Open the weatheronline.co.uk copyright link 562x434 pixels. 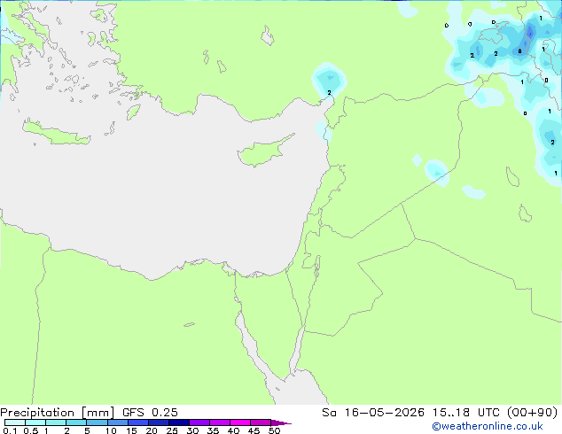click(x=488, y=426)
